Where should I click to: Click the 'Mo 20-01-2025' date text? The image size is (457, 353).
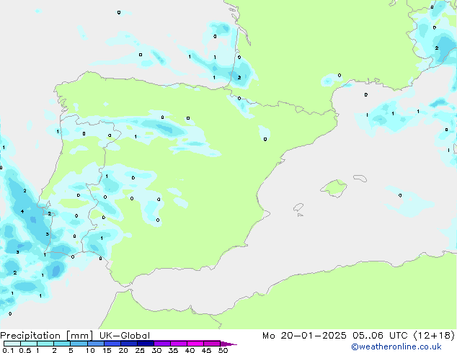pyautogui.click(x=304, y=336)
